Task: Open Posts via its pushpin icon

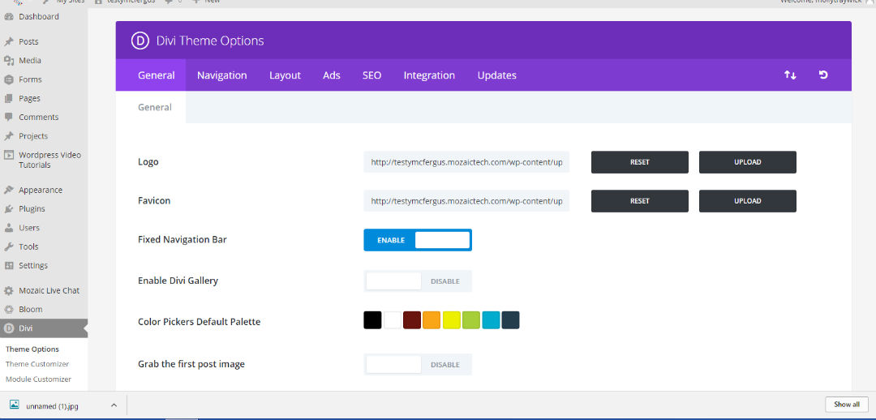Action: (9, 41)
